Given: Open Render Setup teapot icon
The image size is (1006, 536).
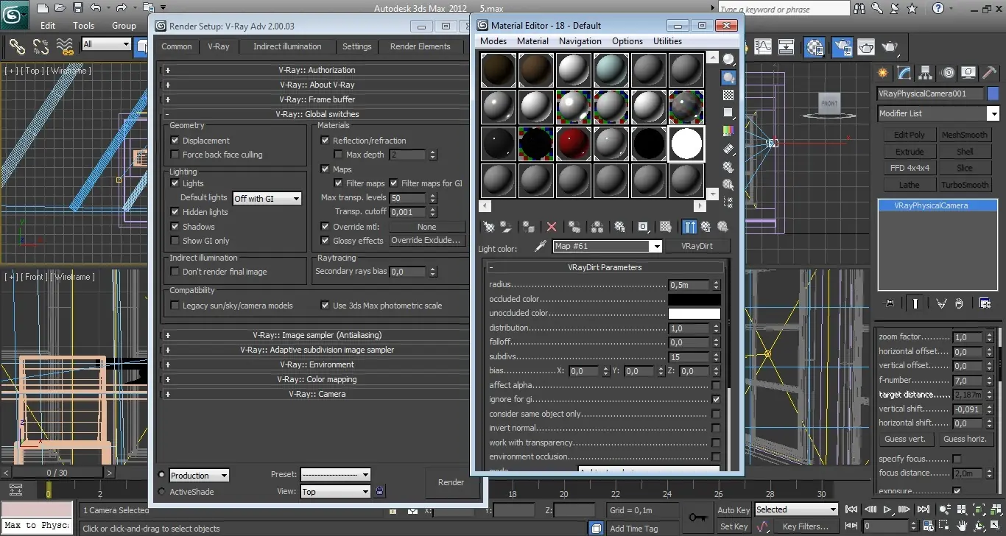Looking at the screenshot, I should pos(843,47).
